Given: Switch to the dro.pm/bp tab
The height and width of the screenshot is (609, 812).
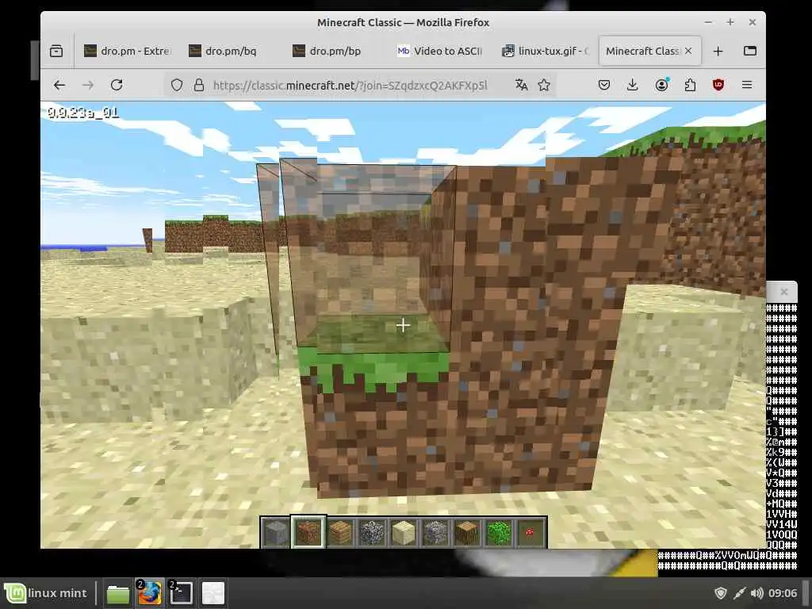Looking at the screenshot, I should tap(335, 51).
